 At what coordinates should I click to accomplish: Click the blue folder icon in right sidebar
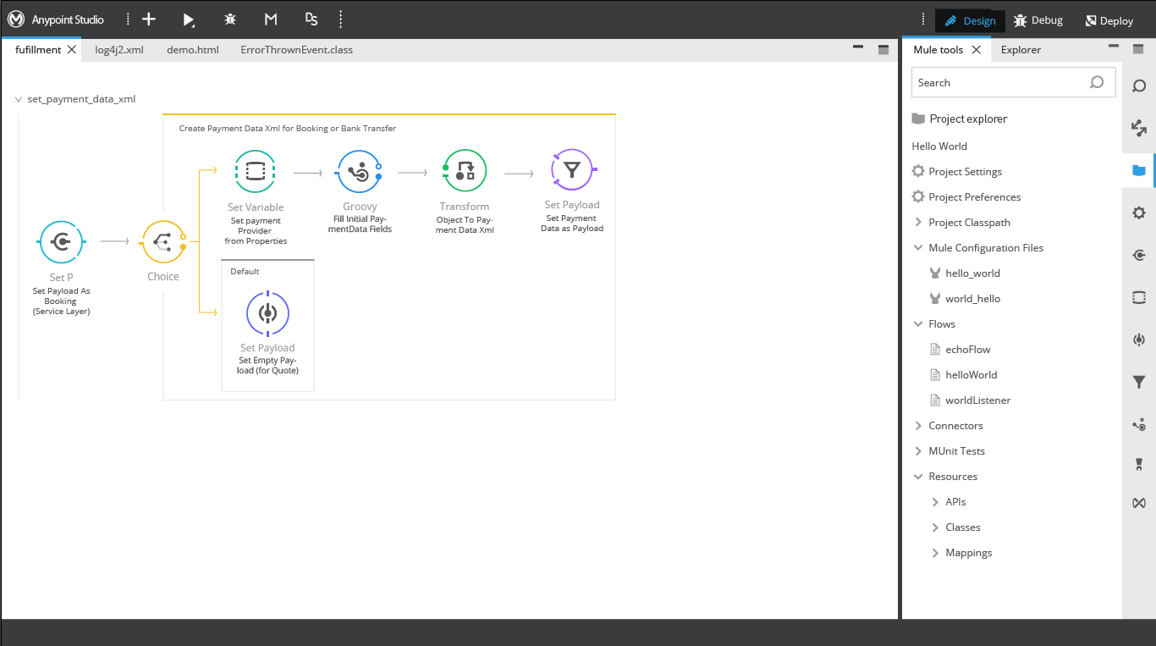(x=1139, y=170)
